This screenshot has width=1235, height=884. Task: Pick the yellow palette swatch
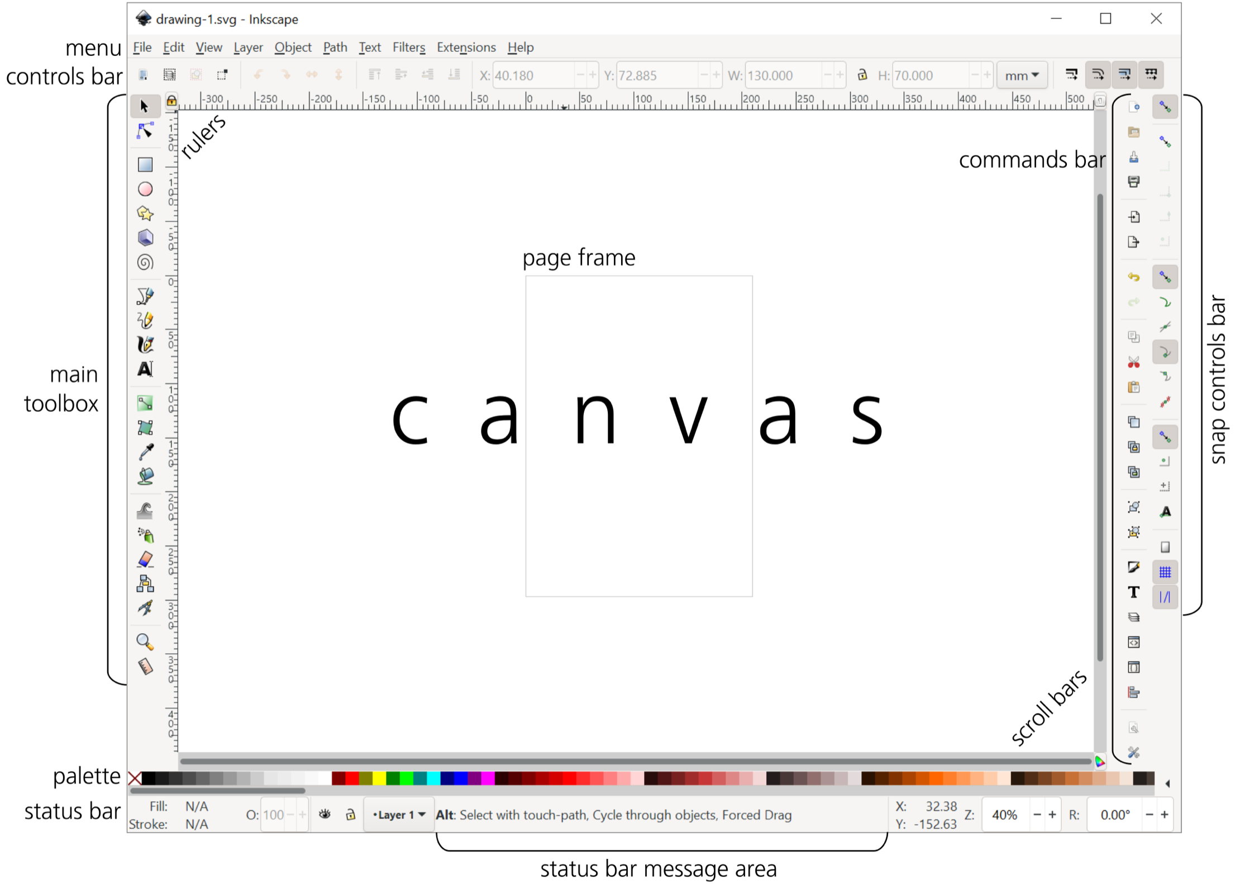coord(379,778)
